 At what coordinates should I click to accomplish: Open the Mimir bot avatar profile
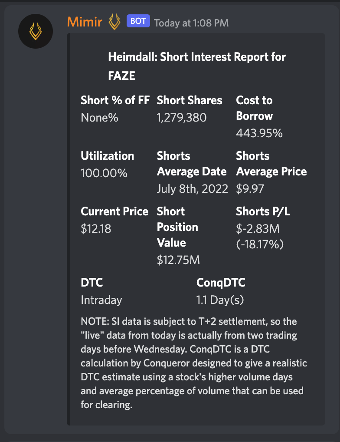(x=36, y=31)
